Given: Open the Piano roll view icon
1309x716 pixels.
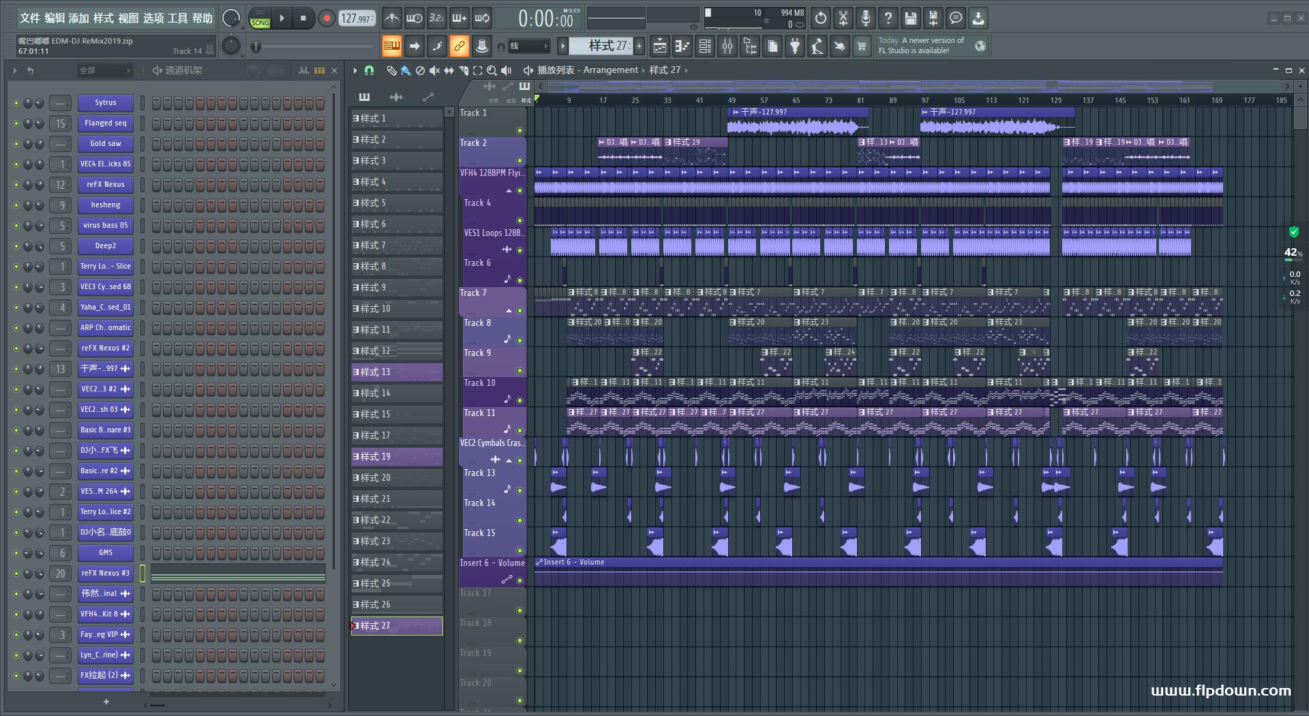Looking at the screenshot, I should tap(682, 46).
